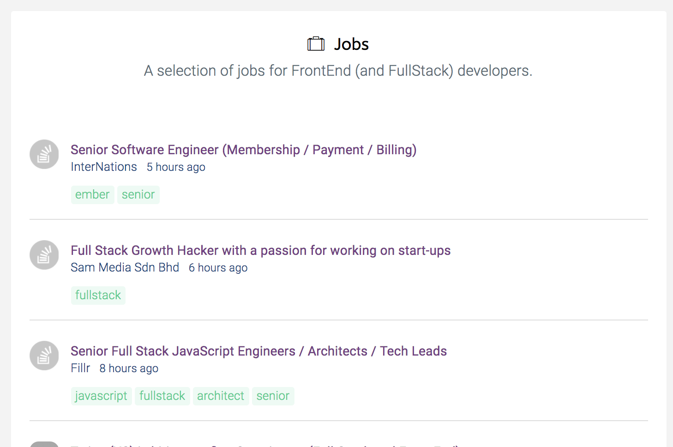This screenshot has height=447, width=673.
Task: Open the Full Stack Growth Hacker job posting
Action: pyautogui.click(x=260, y=250)
